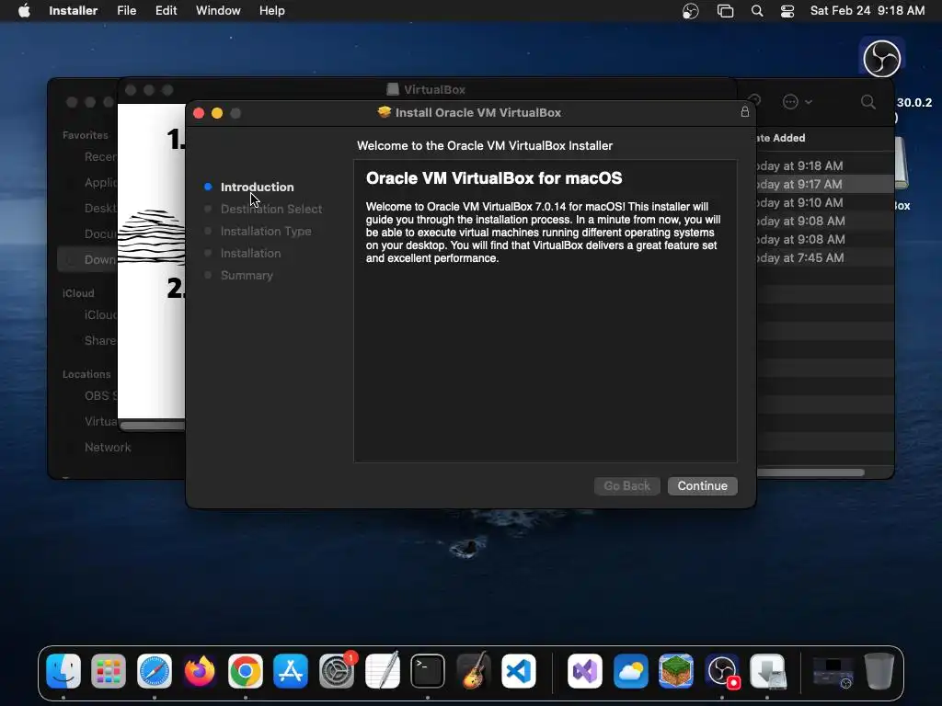Click the window-stack icon in the menu bar
Viewport: 942px width, 706px height.
pos(725,11)
